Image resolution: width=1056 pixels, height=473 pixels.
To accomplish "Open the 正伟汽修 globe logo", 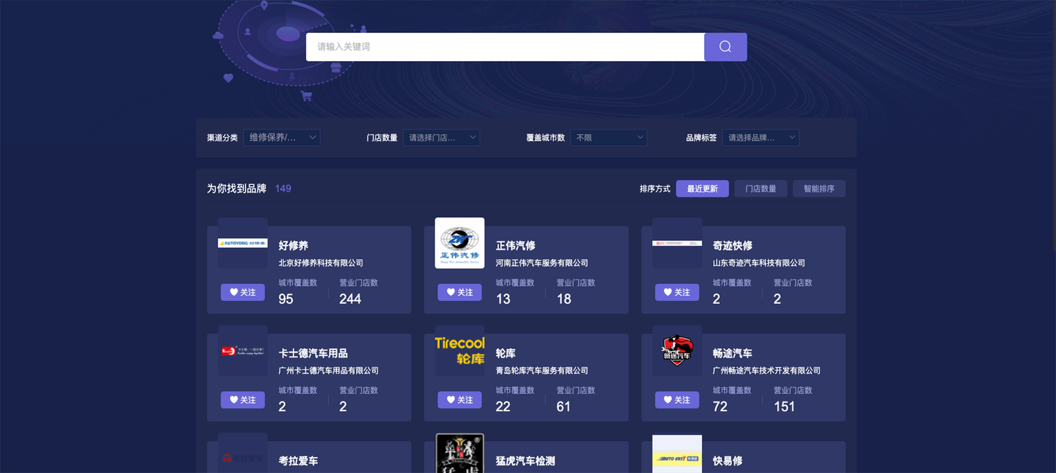I will pyautogui.click(x=460, y=243).
